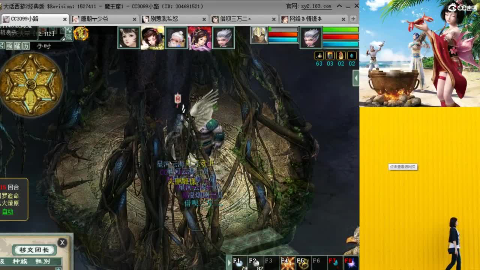
Task: Close the 借呗三万二 tab
Action: [274, 19]
